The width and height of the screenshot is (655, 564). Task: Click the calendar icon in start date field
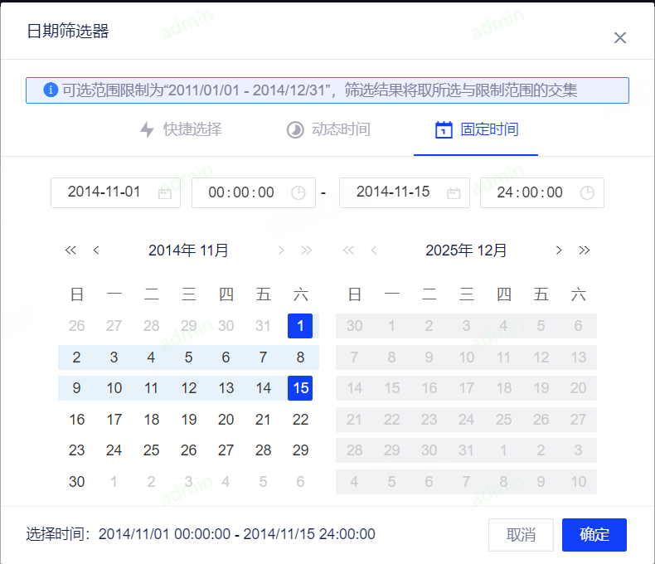pyautogui.click(x=165, y=192)
